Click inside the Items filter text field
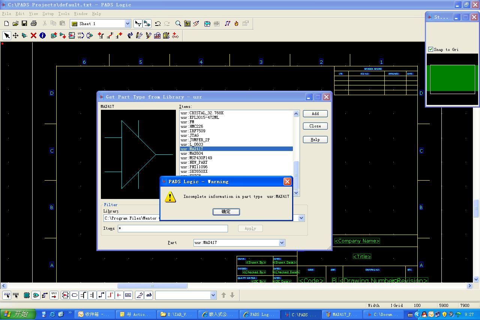This screenshot has width=480, height=320. point(172,229)
